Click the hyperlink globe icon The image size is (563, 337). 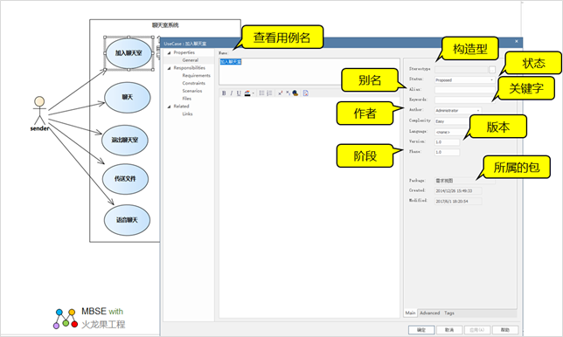(295, 93)
